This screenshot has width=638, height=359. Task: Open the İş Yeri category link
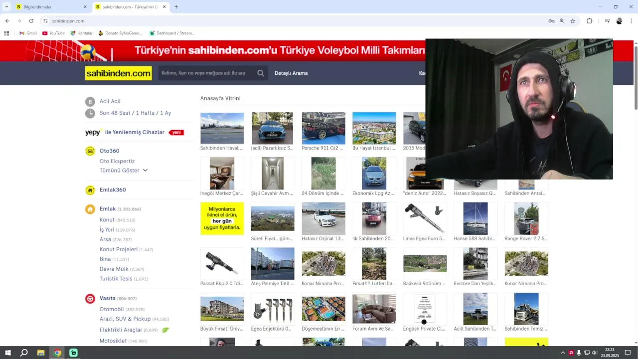(107, 230)
